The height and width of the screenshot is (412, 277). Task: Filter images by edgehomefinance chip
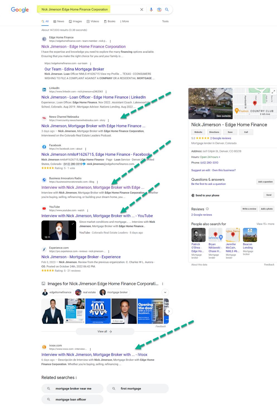coord(57,292)
